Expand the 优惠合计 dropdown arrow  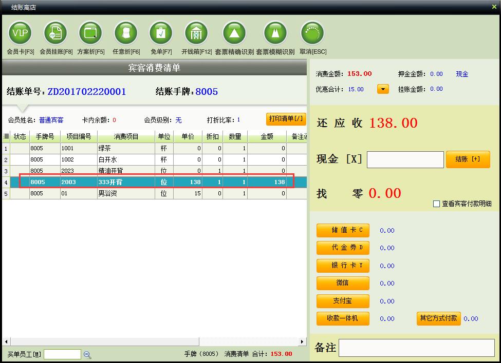(383, 89)
